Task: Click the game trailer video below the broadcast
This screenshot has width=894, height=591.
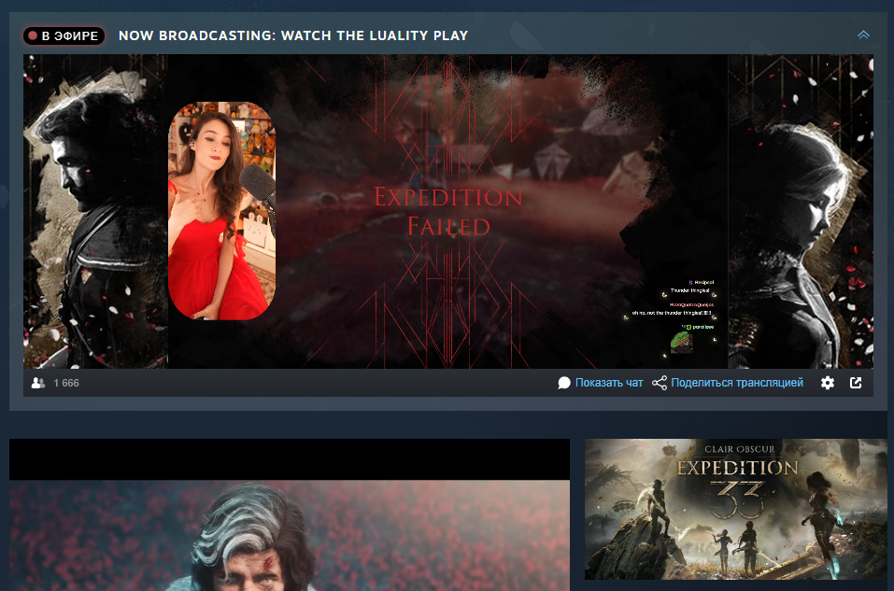Action: pyautogui.click(x=290, y=515)
